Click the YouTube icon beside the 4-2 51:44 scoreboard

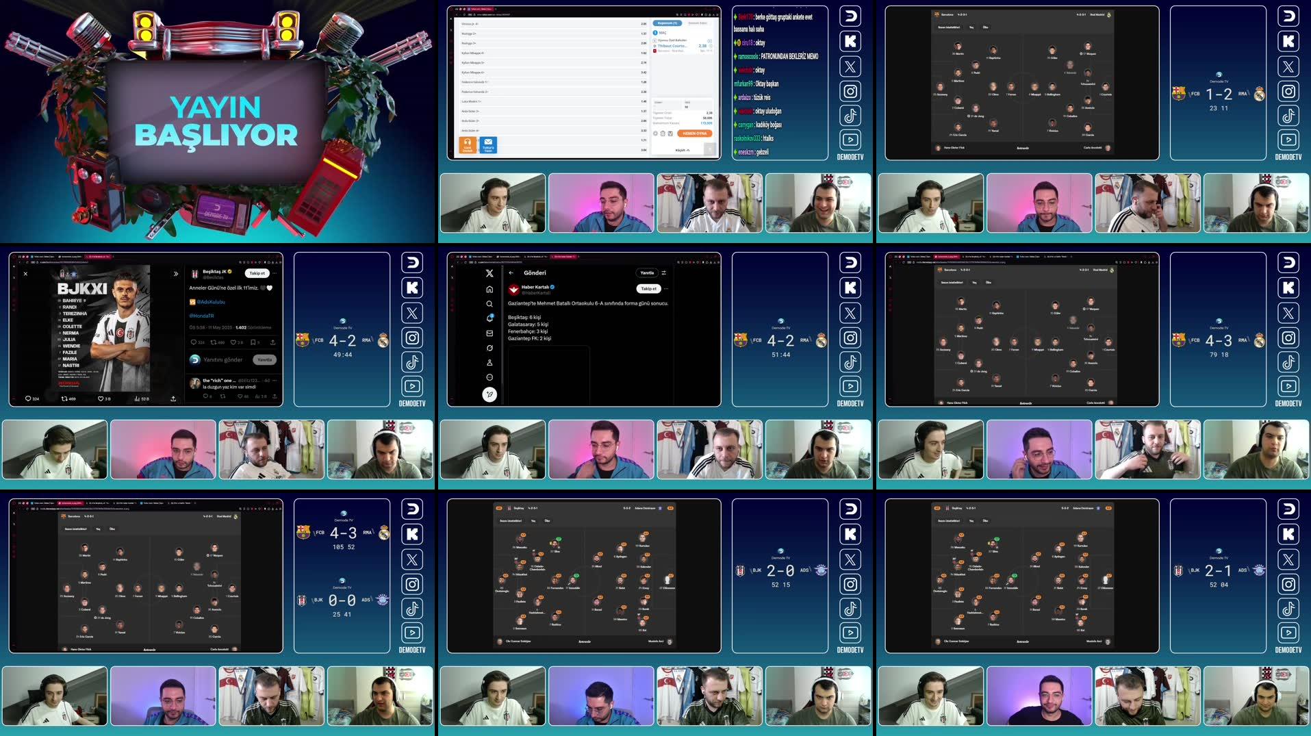coord(850,386)
